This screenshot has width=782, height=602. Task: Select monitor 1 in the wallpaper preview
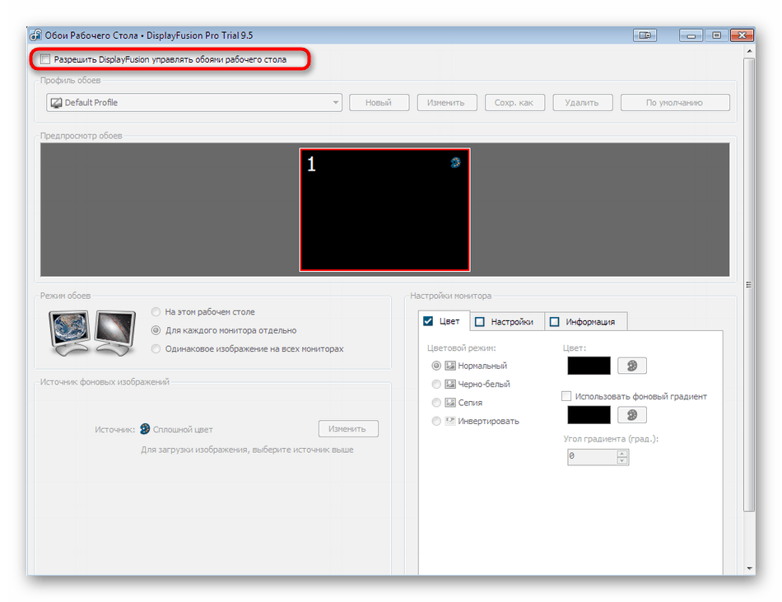pyautogui.click(x=384, y=208)
